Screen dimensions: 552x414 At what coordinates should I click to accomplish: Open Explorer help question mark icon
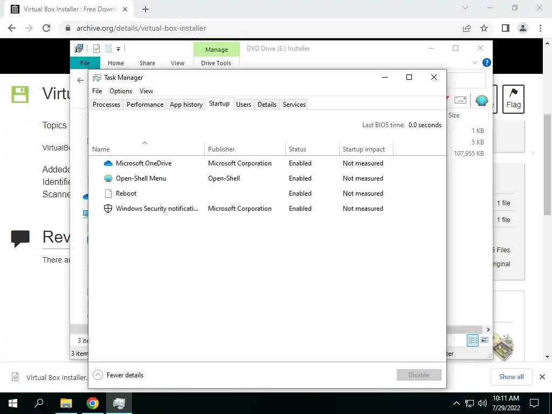coord(487,63)
